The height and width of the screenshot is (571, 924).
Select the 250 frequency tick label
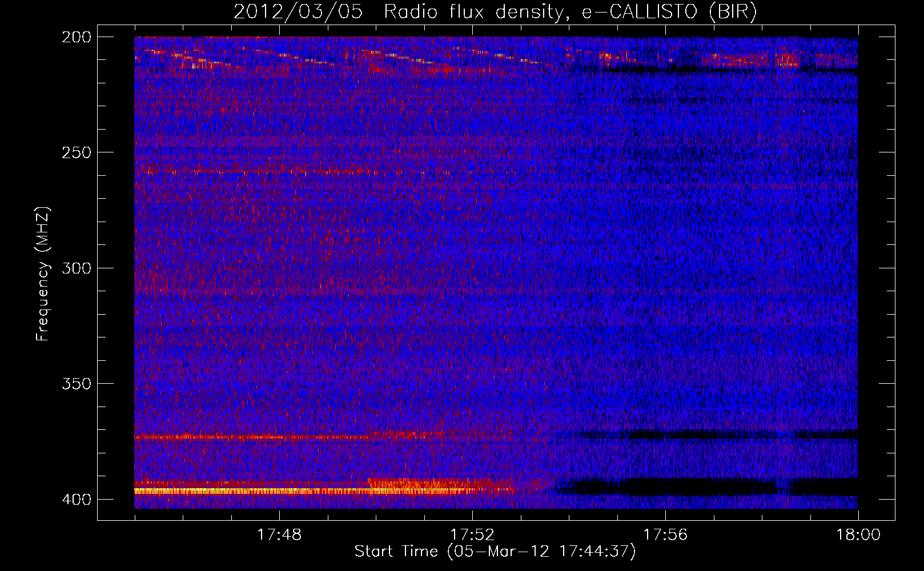click(76, 152)
